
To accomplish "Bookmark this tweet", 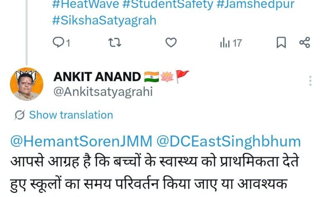I will (281, 42).
